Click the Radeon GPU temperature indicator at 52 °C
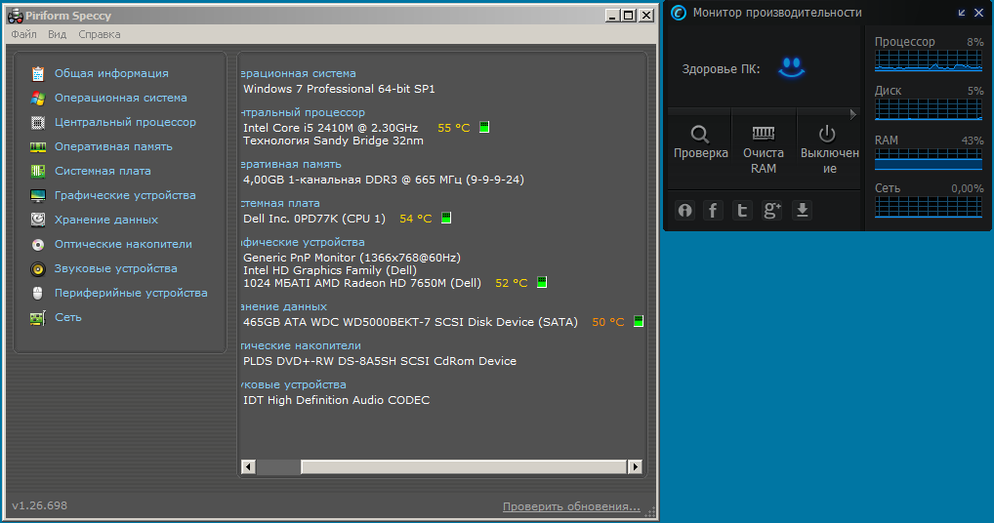Viewport: 994px width, 523px height. (542, 282)
